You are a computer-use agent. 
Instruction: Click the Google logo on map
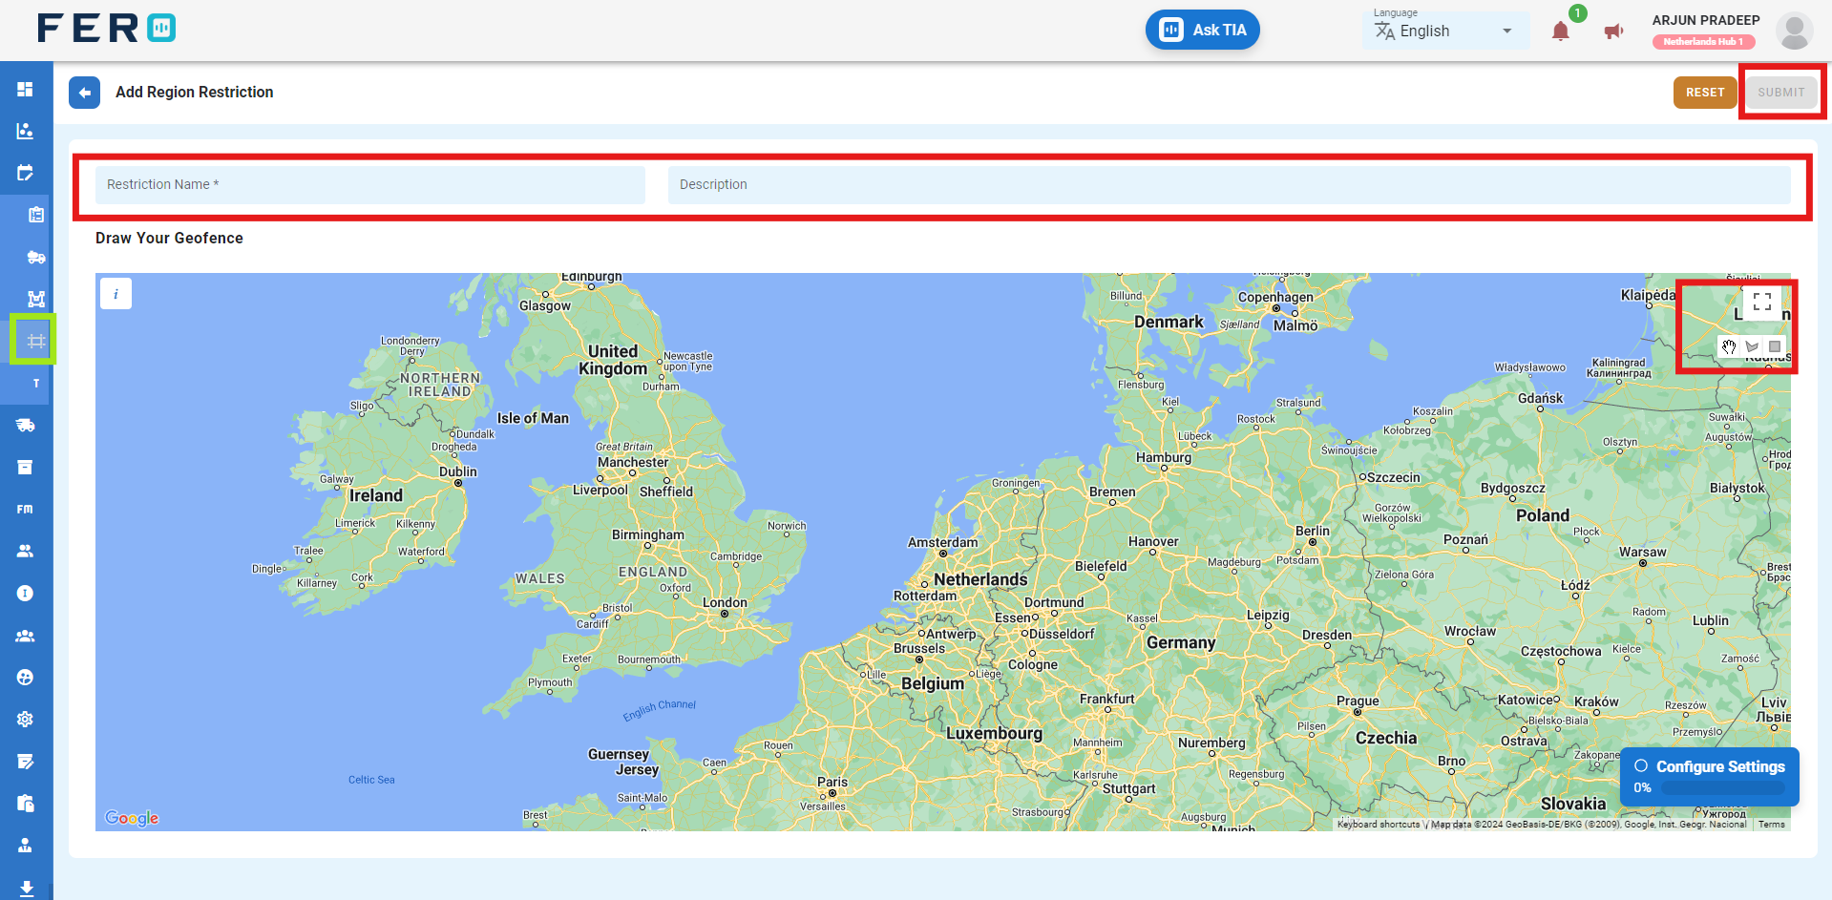coord(132,818)
